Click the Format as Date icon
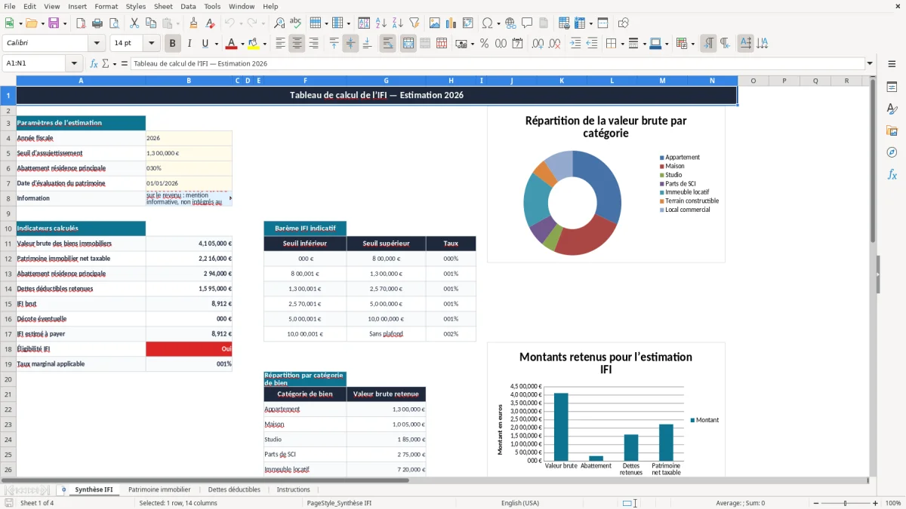 pos(517,44)
